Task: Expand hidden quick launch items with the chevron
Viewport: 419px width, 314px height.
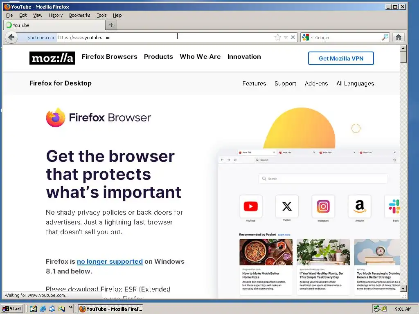Action: (70, 307)
